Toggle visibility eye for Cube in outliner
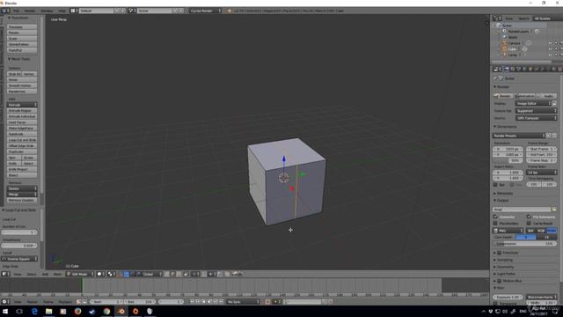This screenshot has width=563, height=317. 550,49
